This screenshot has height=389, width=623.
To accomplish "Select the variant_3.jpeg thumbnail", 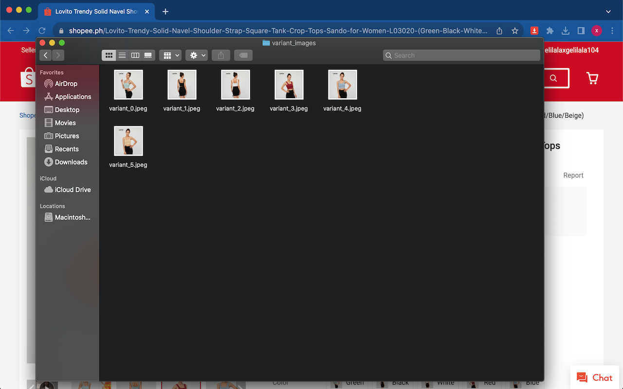I will (289, 85).
